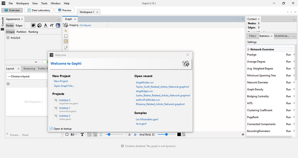Toggle Nodes mode in Appearance
This screenshot has height=158, width=298.
tap(10, 25)
